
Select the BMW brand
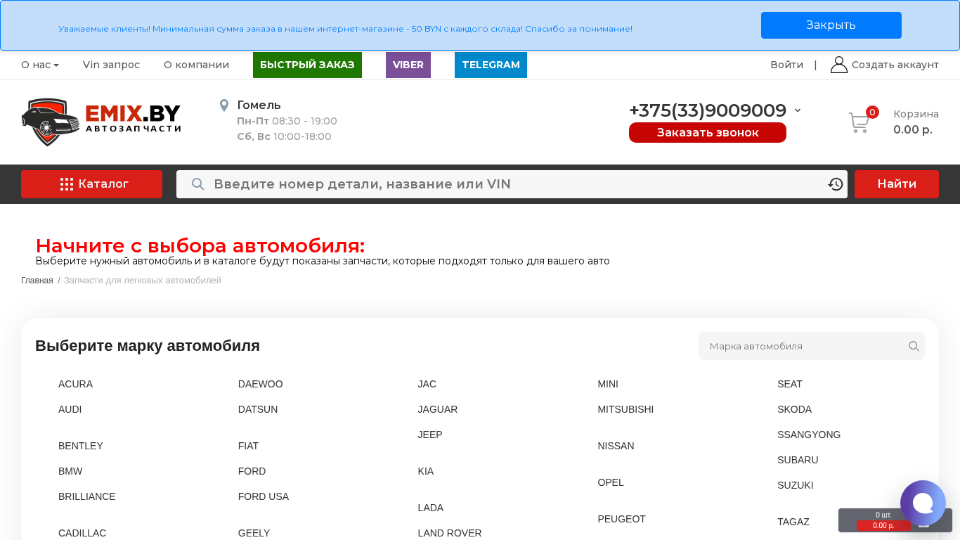[x=70, y=471]
